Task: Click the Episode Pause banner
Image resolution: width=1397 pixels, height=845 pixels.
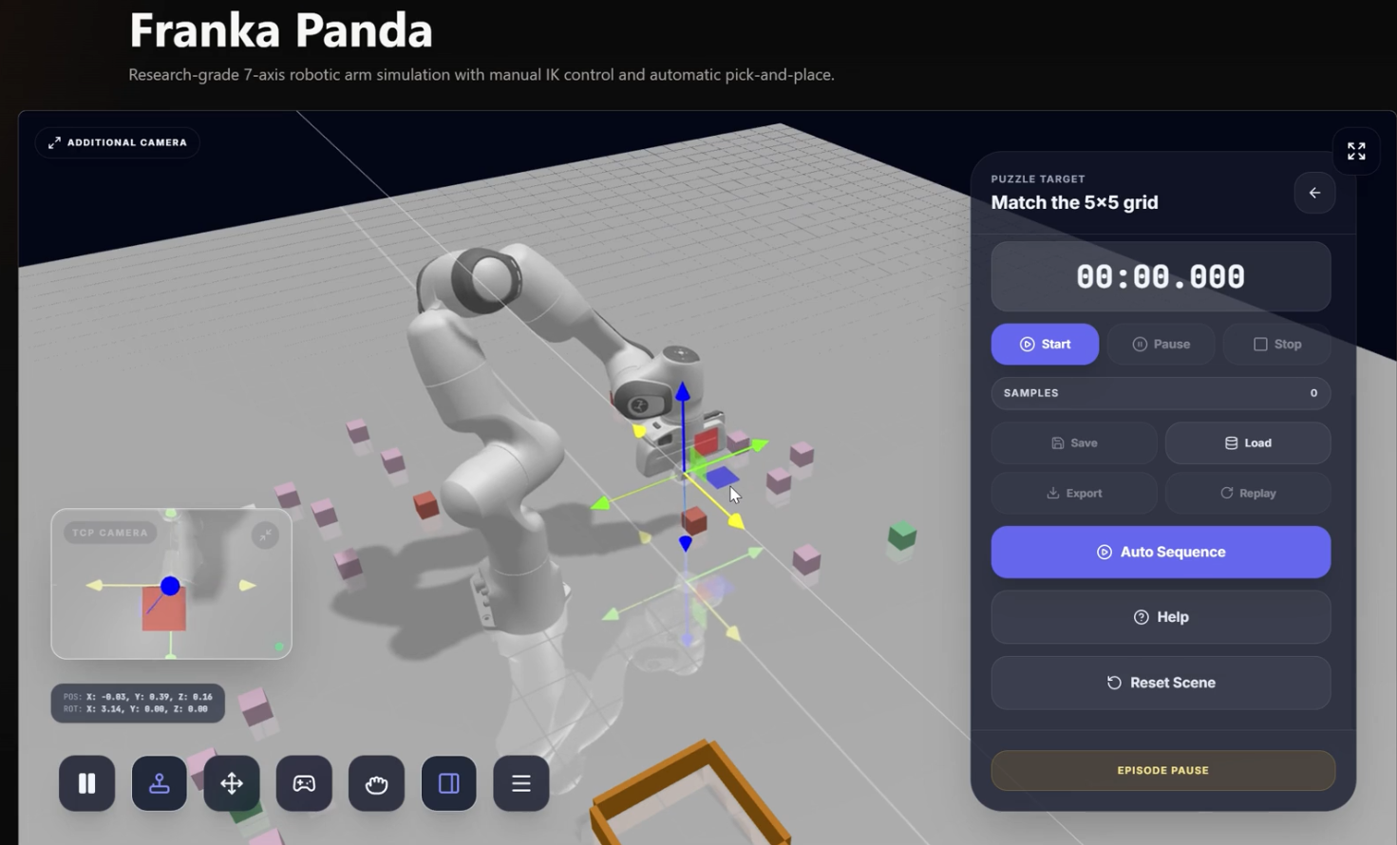Action: click(x=1162, y=770)
